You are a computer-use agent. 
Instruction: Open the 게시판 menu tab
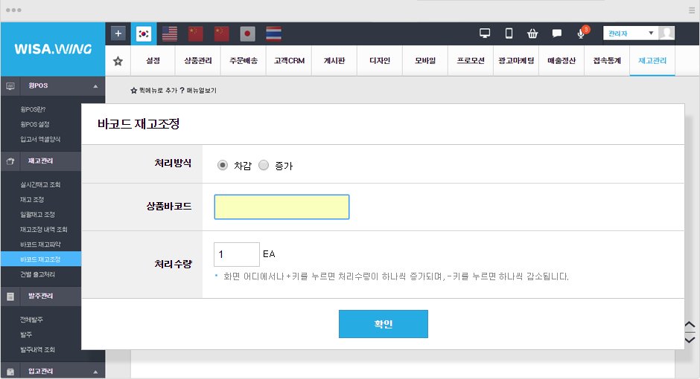tap(334, 61)
